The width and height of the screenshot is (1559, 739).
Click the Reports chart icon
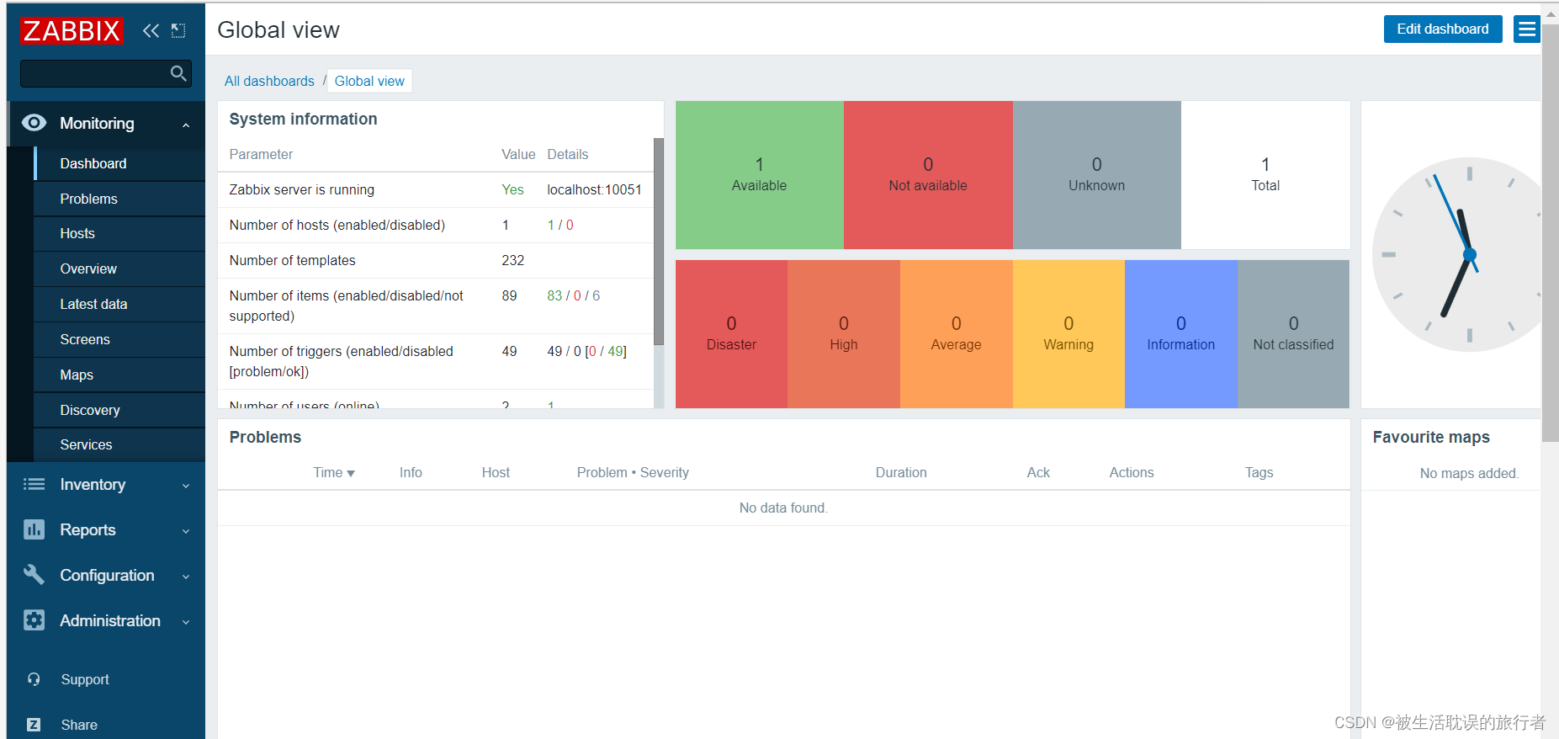coord(34,529)
